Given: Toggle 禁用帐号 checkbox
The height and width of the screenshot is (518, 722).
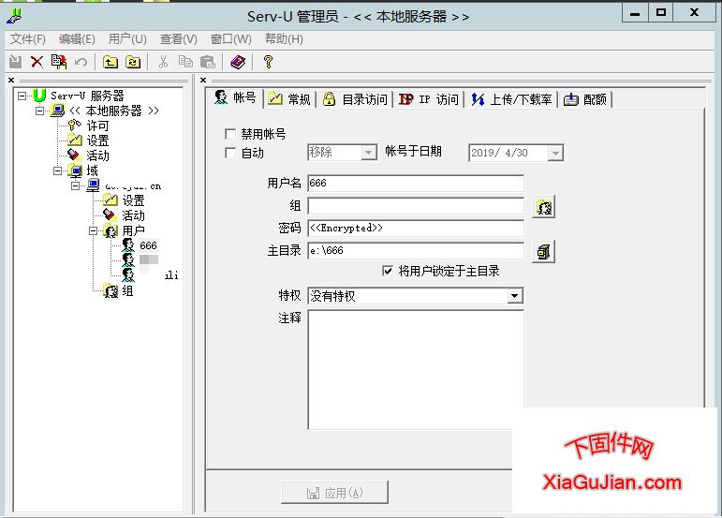Looking at the screenshot, I should click(x=230, y=134).
